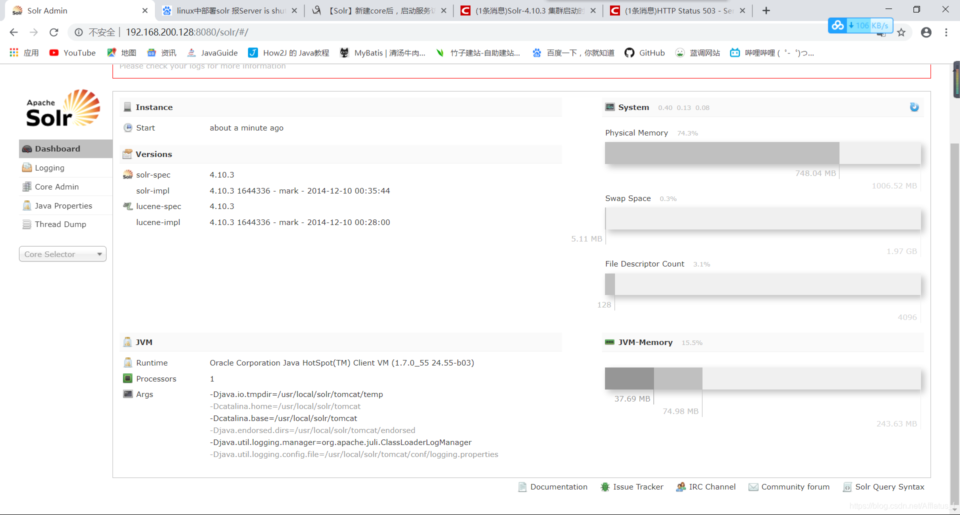Click the Instance section icon

127,107
